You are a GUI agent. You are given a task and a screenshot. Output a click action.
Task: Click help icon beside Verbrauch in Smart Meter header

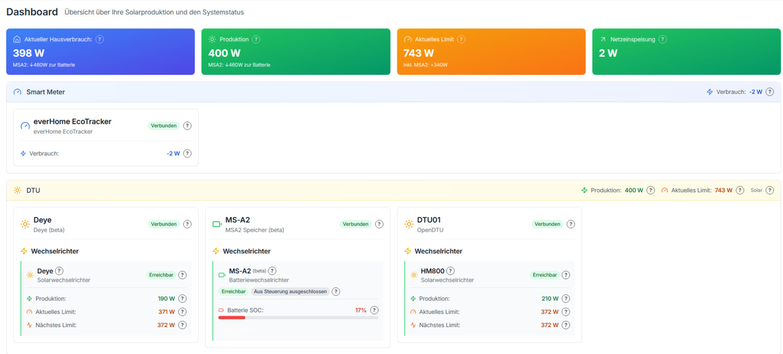coord(770,92)
